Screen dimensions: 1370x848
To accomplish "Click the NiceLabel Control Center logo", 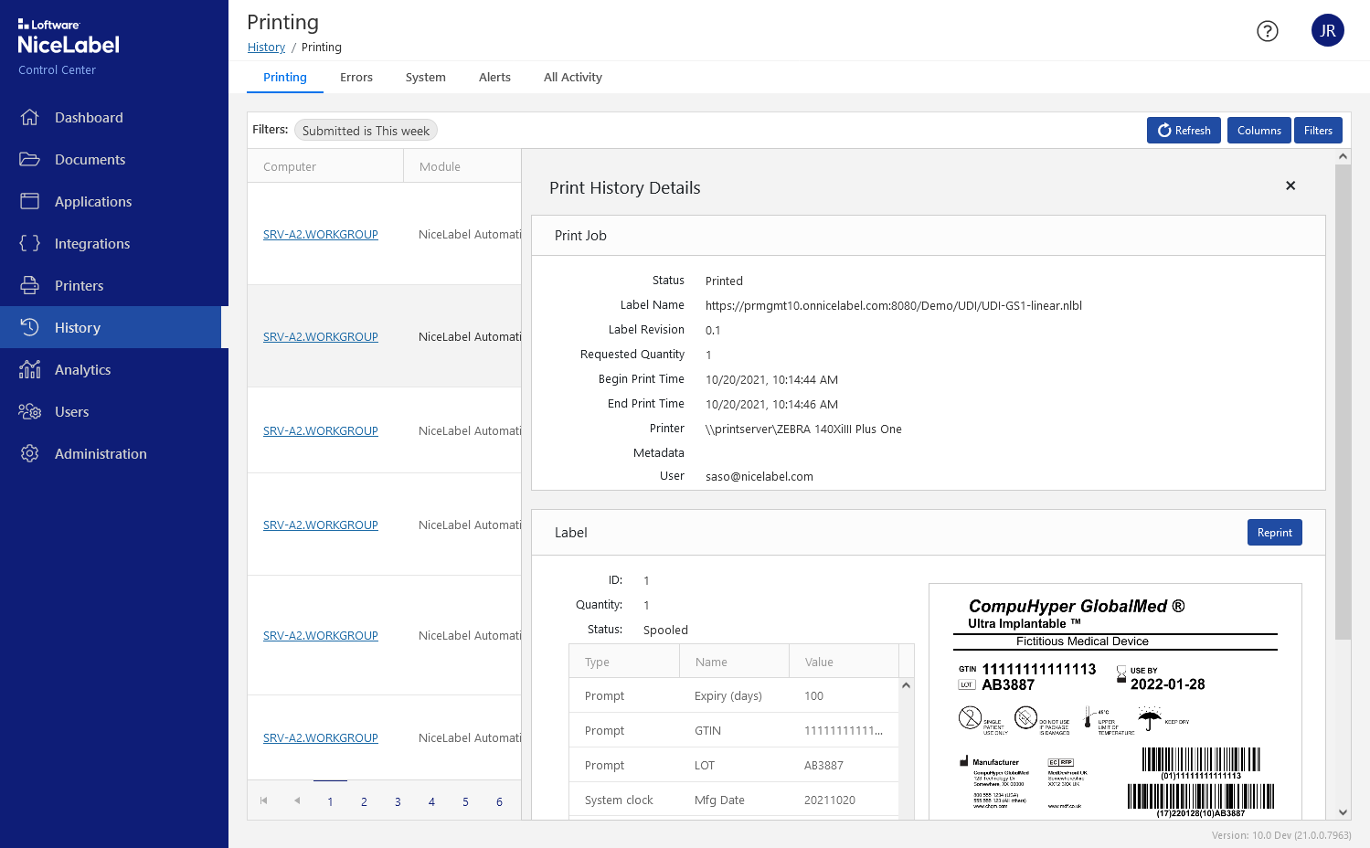I will tap(69, 46).
